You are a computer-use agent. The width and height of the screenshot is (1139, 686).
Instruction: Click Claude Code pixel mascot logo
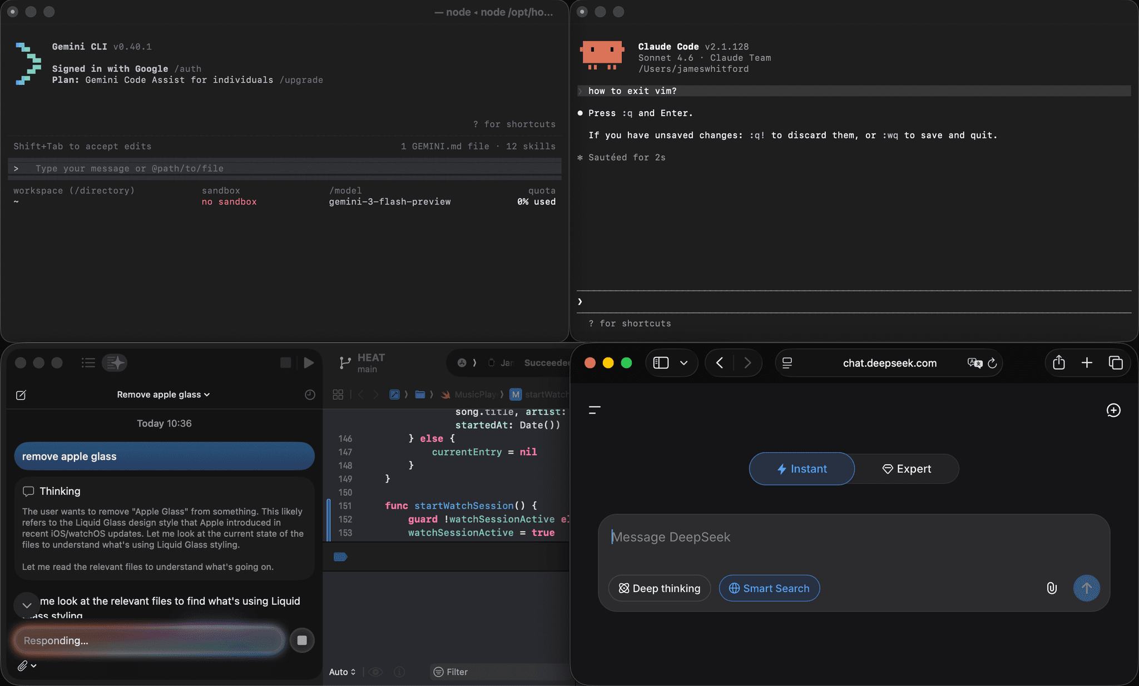(602, 55)
